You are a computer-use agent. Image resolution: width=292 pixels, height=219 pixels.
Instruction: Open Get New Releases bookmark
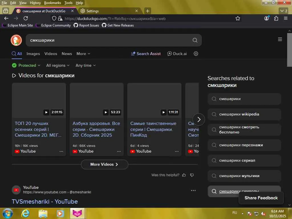118,25
